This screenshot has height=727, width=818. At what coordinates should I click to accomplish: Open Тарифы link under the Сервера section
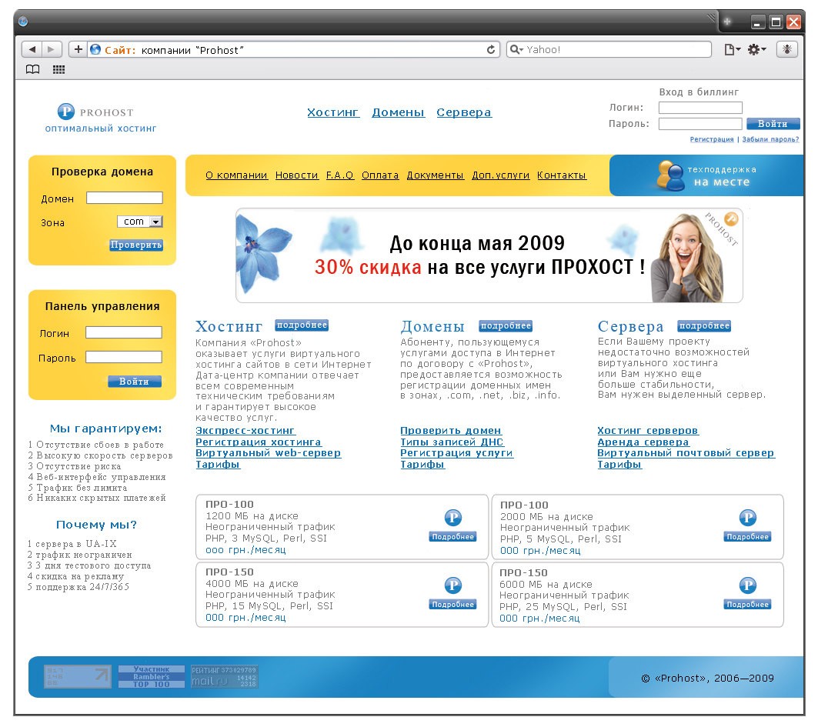619,465
